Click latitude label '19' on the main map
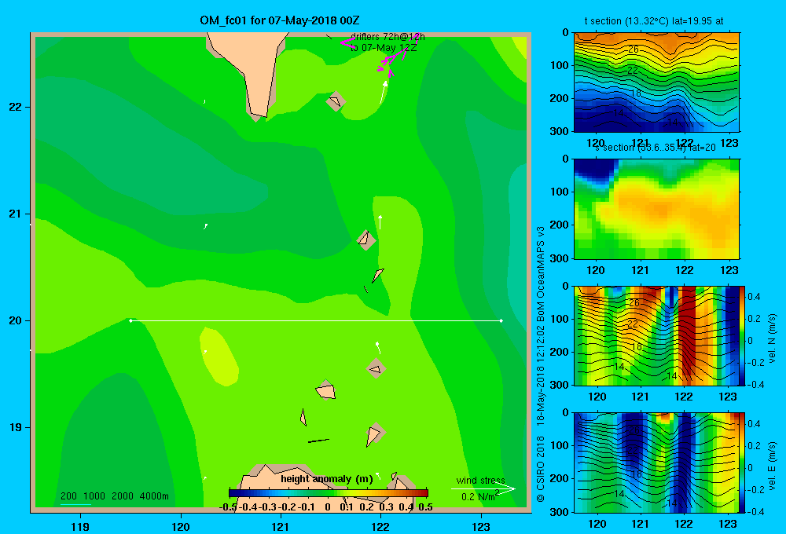 pyautogui.click(x=16, y=427)
